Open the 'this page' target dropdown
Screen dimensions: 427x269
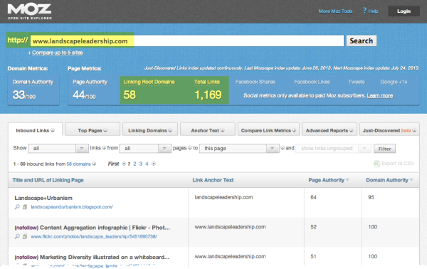[239, 149]
